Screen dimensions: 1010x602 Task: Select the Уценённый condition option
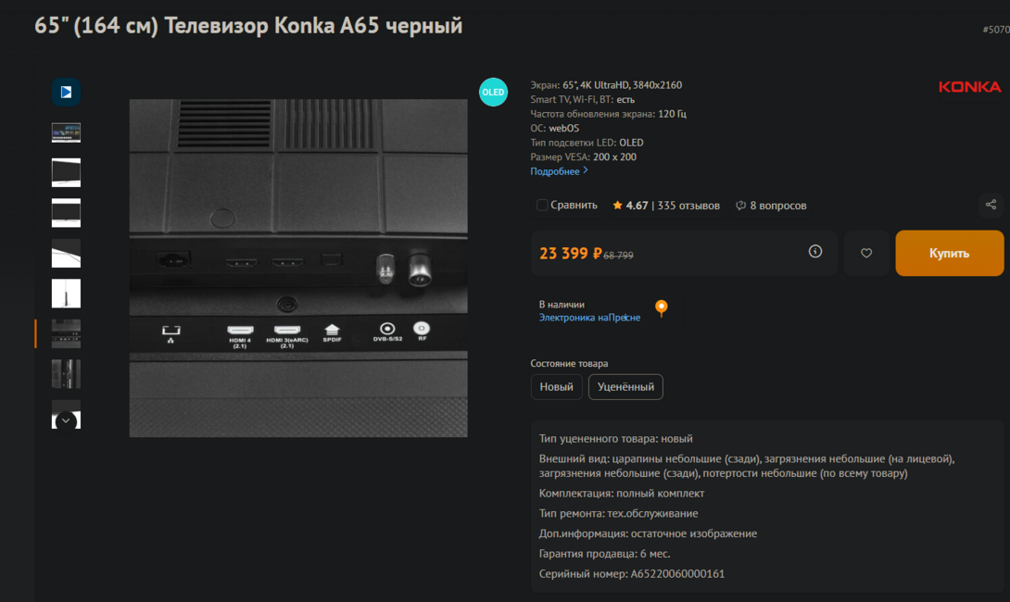625,387
